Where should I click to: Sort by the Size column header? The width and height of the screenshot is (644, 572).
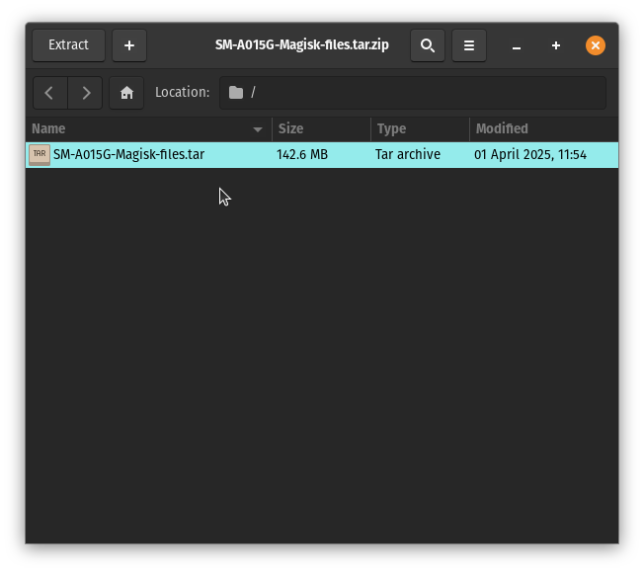[x=321, y=129]
